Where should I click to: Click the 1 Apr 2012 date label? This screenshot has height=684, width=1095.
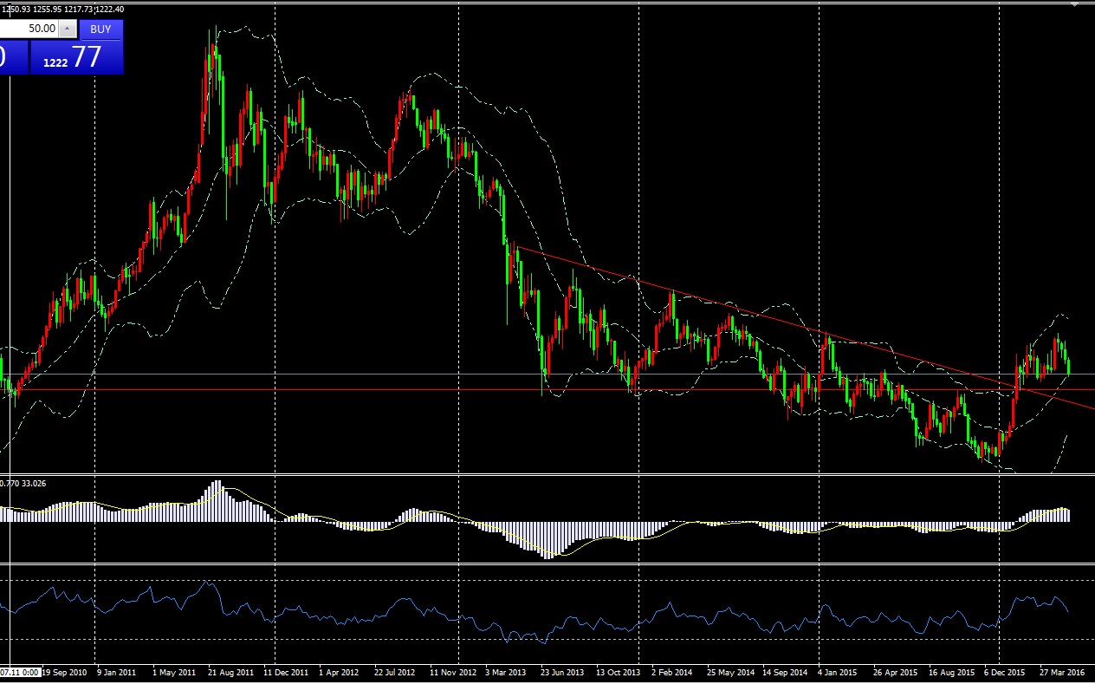pyautogui.click(x=339, y=672)
